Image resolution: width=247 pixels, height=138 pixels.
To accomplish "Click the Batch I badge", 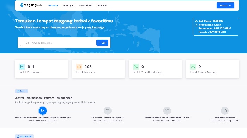I will (22, 91).
